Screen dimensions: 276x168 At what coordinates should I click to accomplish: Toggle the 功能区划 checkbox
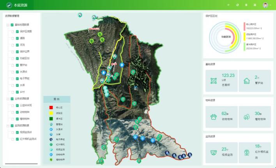[17, 58]
